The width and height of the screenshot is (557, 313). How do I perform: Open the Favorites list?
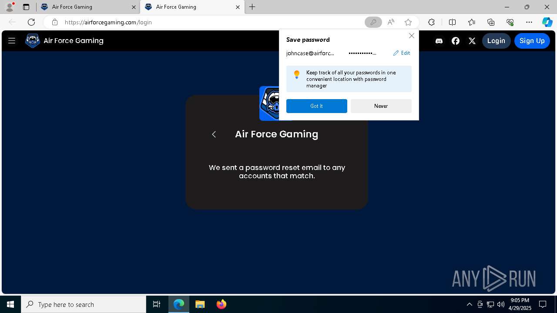pos(472,22)
